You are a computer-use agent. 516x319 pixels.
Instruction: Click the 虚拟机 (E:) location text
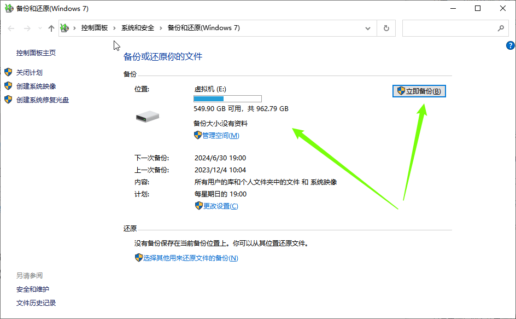(210, 89)
